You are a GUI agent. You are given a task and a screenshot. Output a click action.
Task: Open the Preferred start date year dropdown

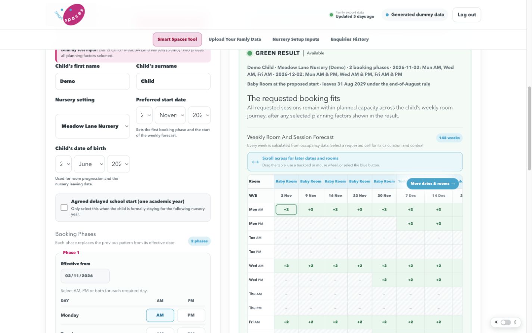click(x=199, y=115)
